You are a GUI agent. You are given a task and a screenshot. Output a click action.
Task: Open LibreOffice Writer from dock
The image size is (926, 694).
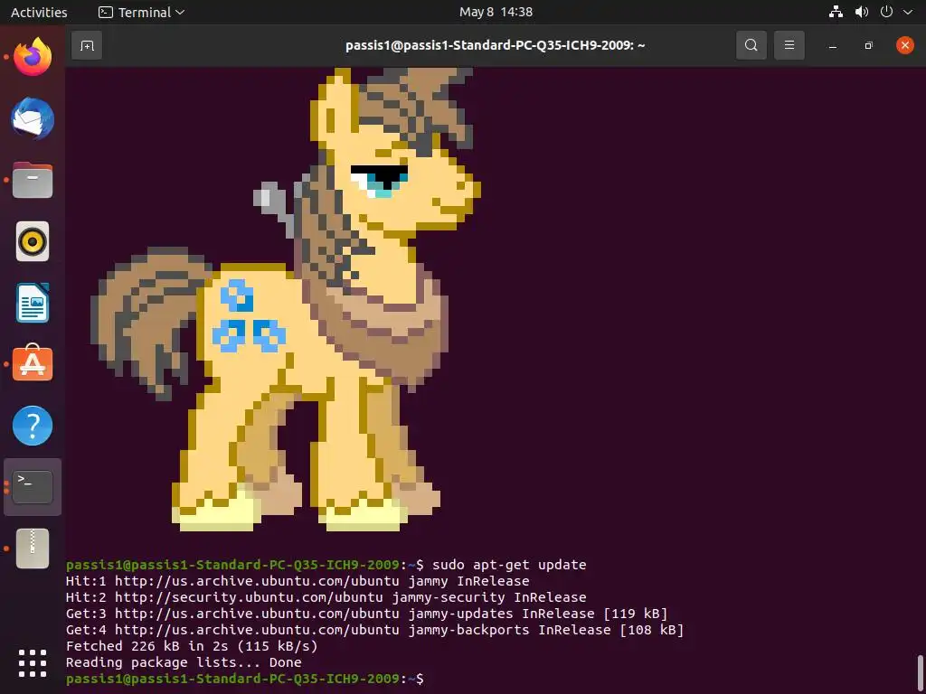click(33, 303)
